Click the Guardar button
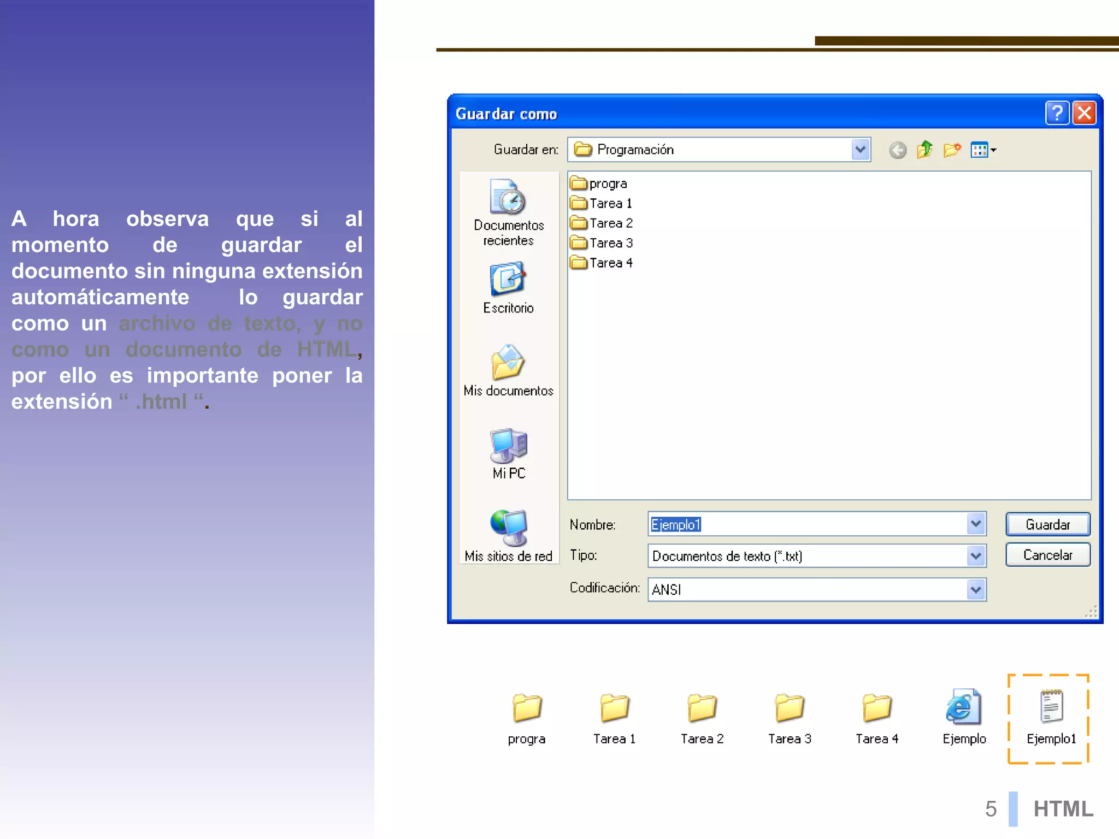This screenshot has height=839, width=1119. click(x=1047, y=524)
